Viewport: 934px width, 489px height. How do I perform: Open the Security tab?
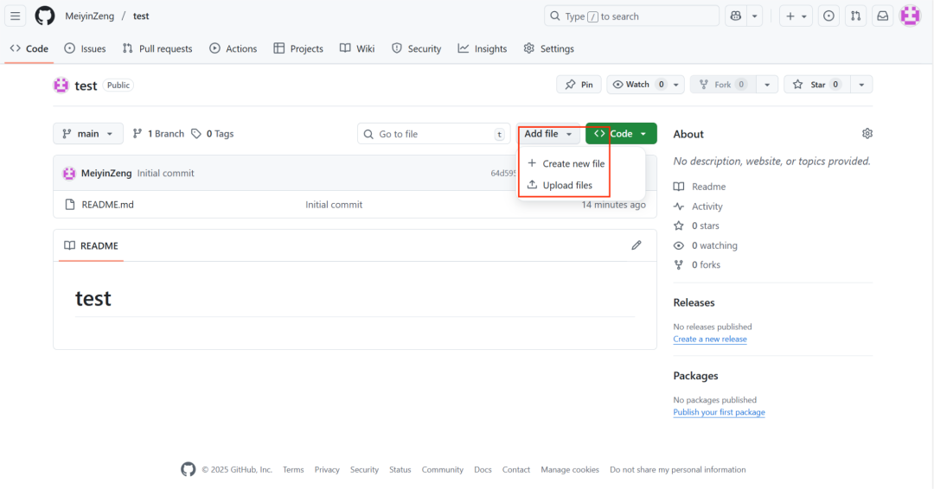pyautogui.click(x=416, y=48)
